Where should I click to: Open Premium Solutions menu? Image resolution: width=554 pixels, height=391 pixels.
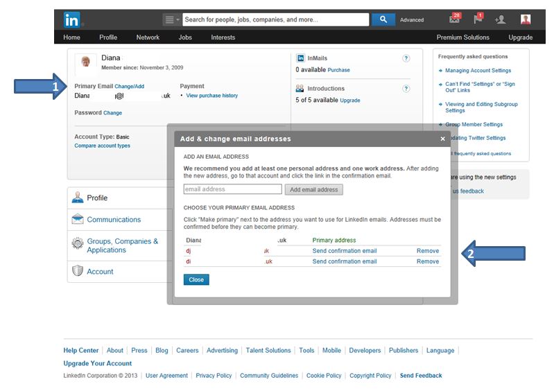(463, 37)
